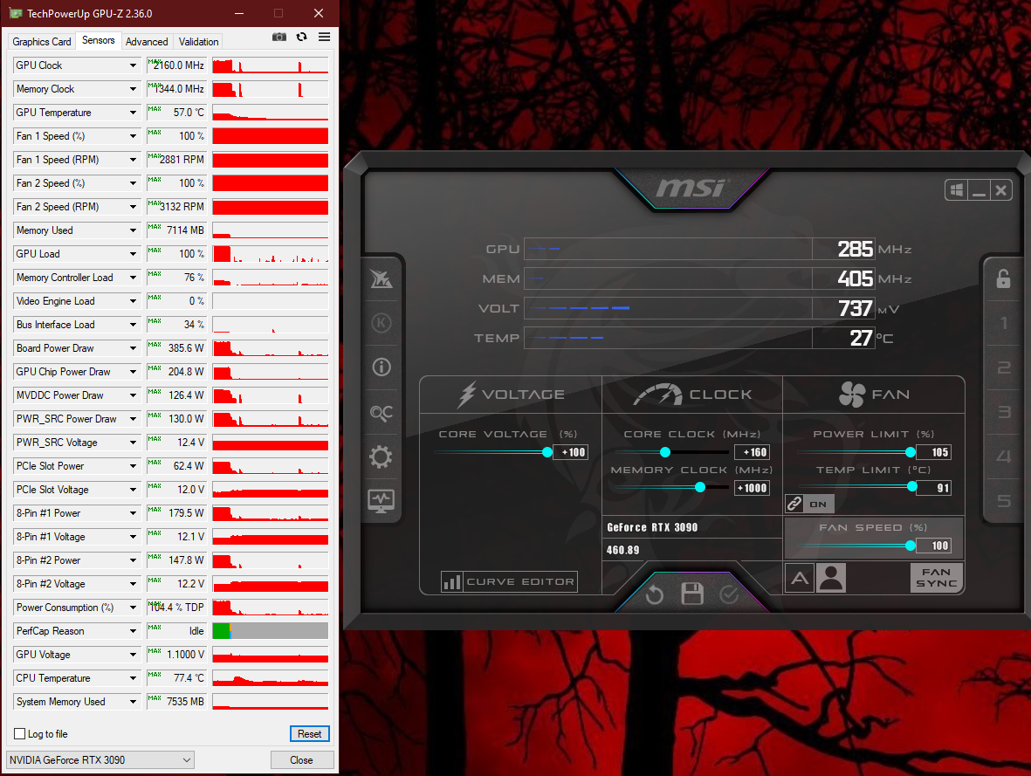Expand GPU Temperature sensor dropdown
The height and width of the screenshot is (776, 1031).
click(x=133, y=113)
